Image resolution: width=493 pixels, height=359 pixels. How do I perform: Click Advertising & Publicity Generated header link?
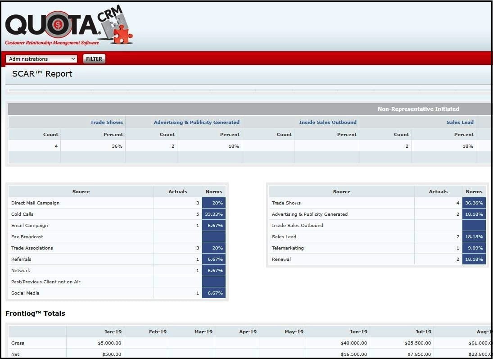[196, 122]
